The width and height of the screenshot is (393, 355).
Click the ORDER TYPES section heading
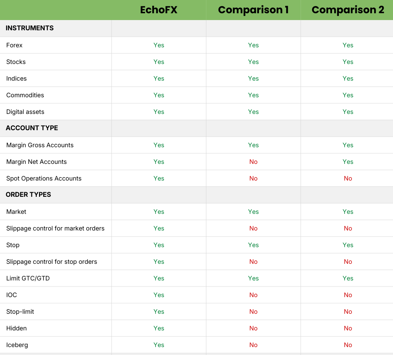tap(28, 195)
